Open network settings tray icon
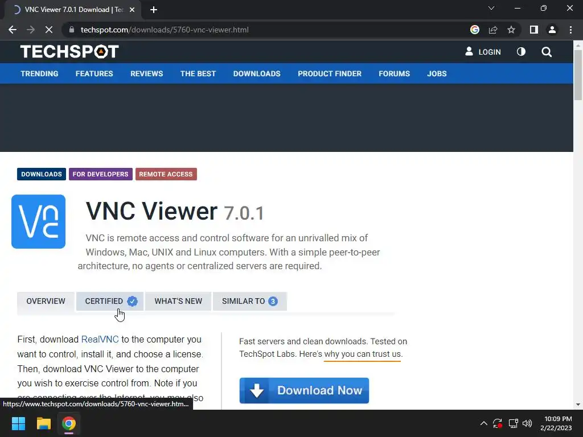 (x=513, y=423)
